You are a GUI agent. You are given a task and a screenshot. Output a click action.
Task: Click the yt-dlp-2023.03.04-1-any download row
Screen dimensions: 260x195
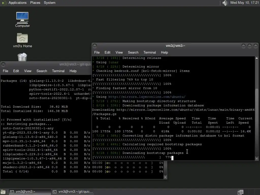click(46, 133)
